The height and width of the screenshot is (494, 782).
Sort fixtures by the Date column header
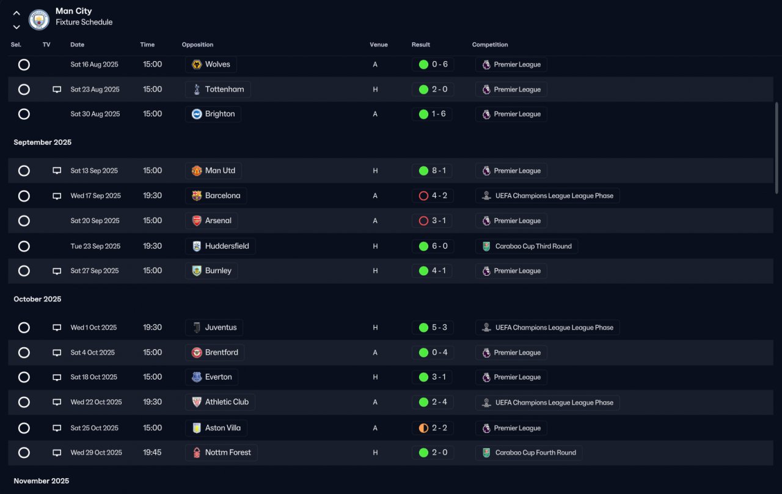(x=78, y=45)
